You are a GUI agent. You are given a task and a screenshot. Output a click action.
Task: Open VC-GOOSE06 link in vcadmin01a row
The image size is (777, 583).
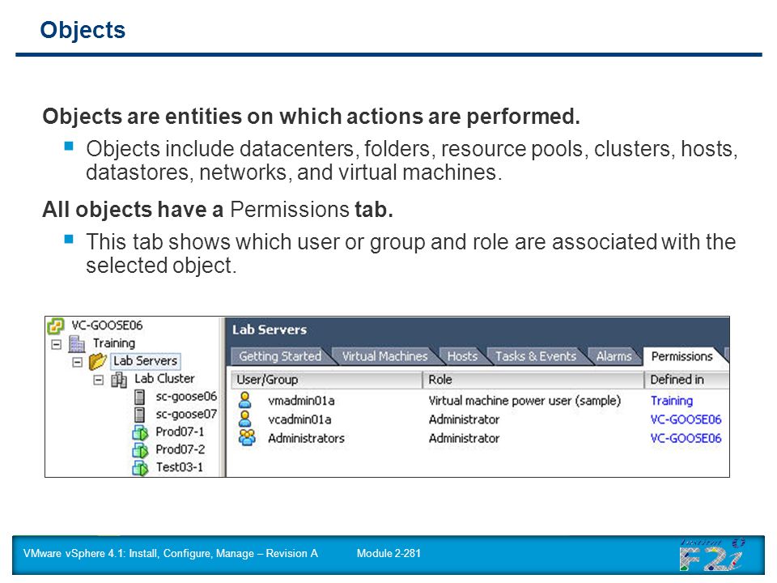click(686, 419)
